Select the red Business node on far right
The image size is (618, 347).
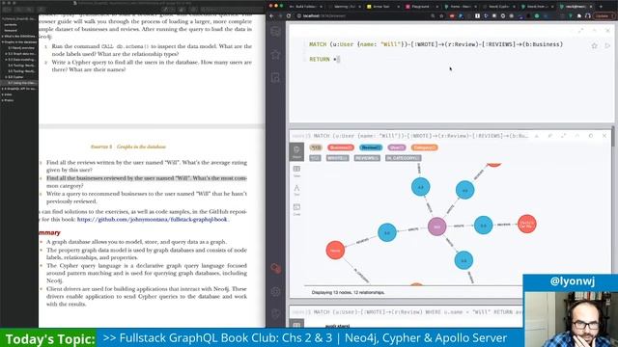coord(527,225)
